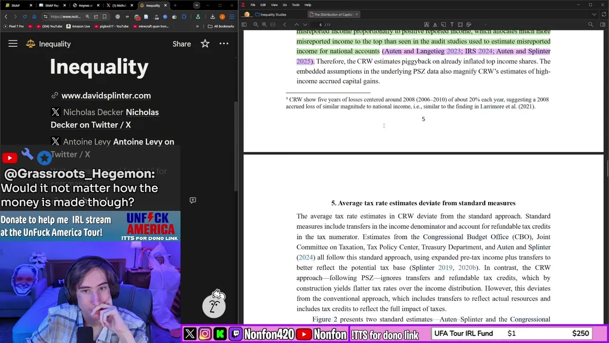Open the www.davidsplinter.com link

(106, 95)
